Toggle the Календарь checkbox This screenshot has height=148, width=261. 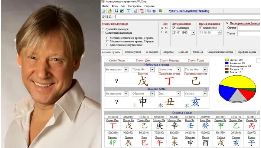coord(174,28)
